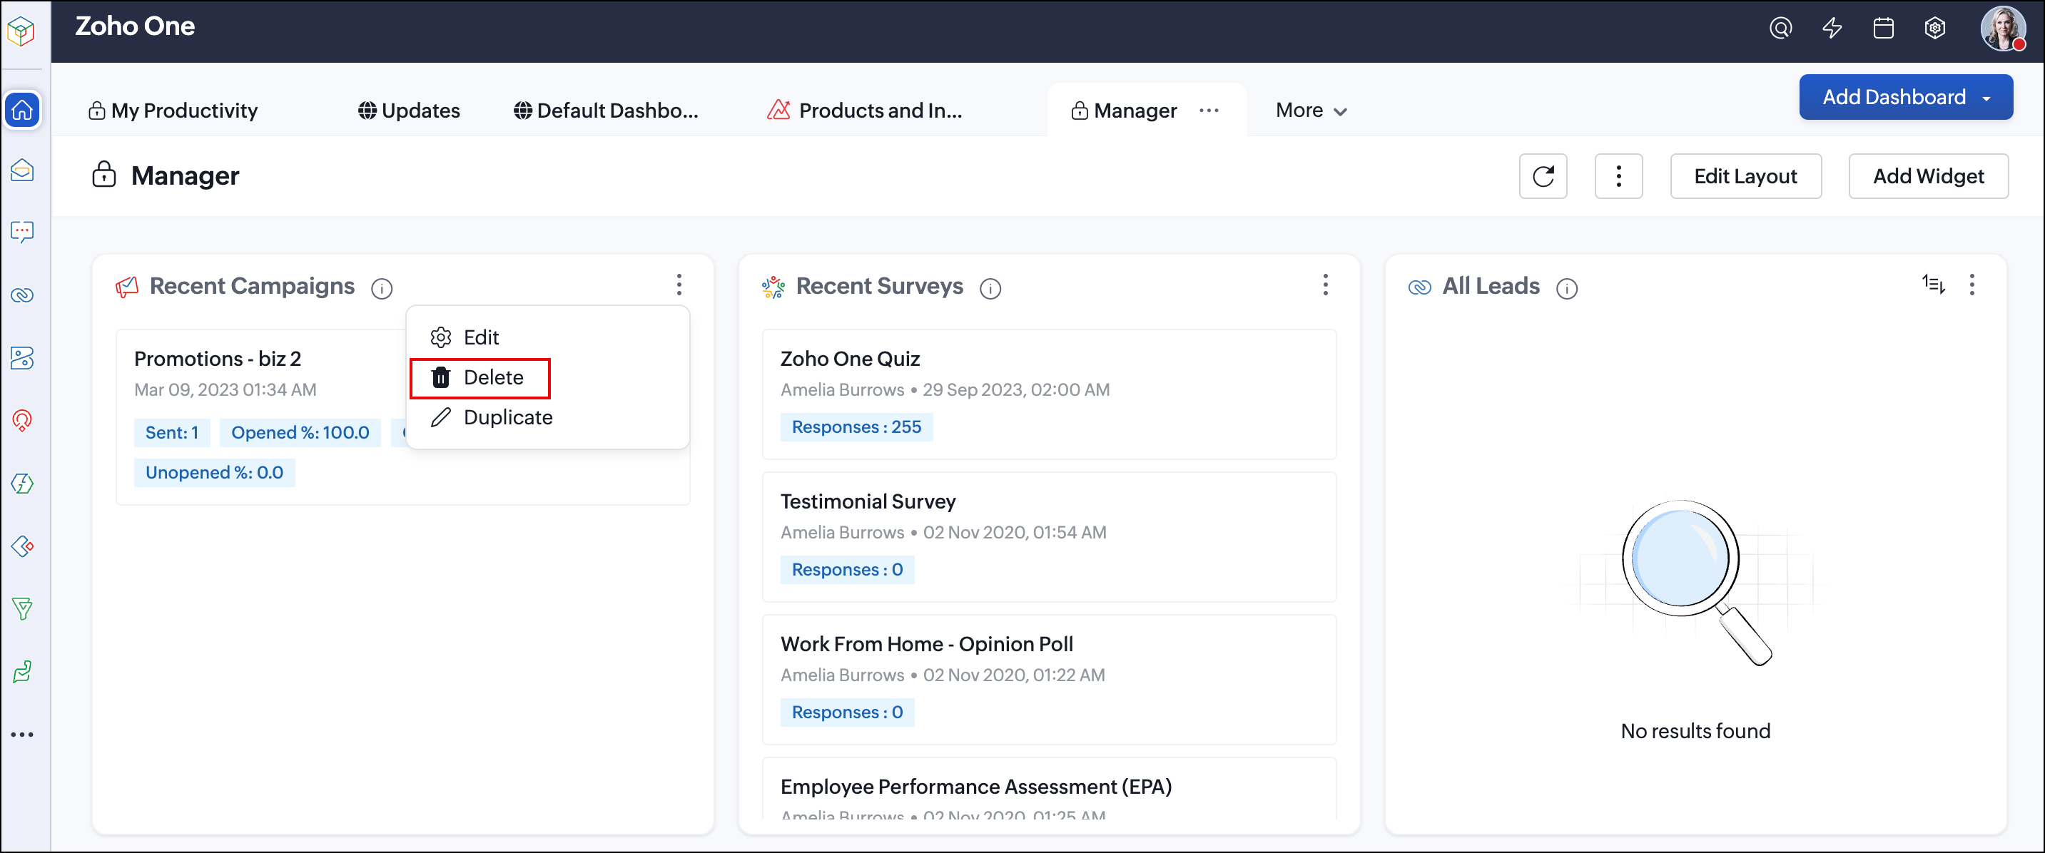
Task: Open the green hand icon in sidebar
Action: (22, 671)
